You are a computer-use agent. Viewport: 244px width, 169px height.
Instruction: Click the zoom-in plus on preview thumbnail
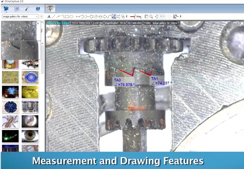38,23
